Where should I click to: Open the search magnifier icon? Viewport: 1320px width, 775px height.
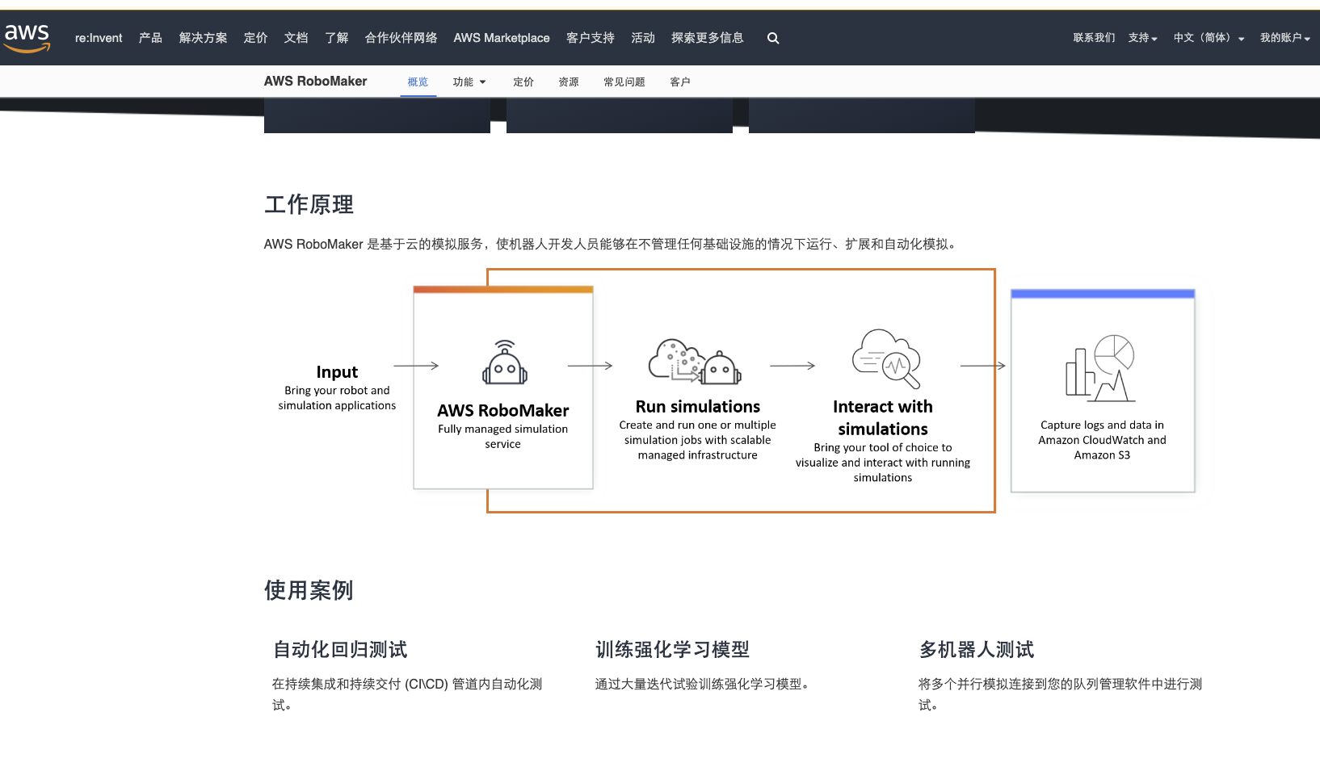(773, 38)
